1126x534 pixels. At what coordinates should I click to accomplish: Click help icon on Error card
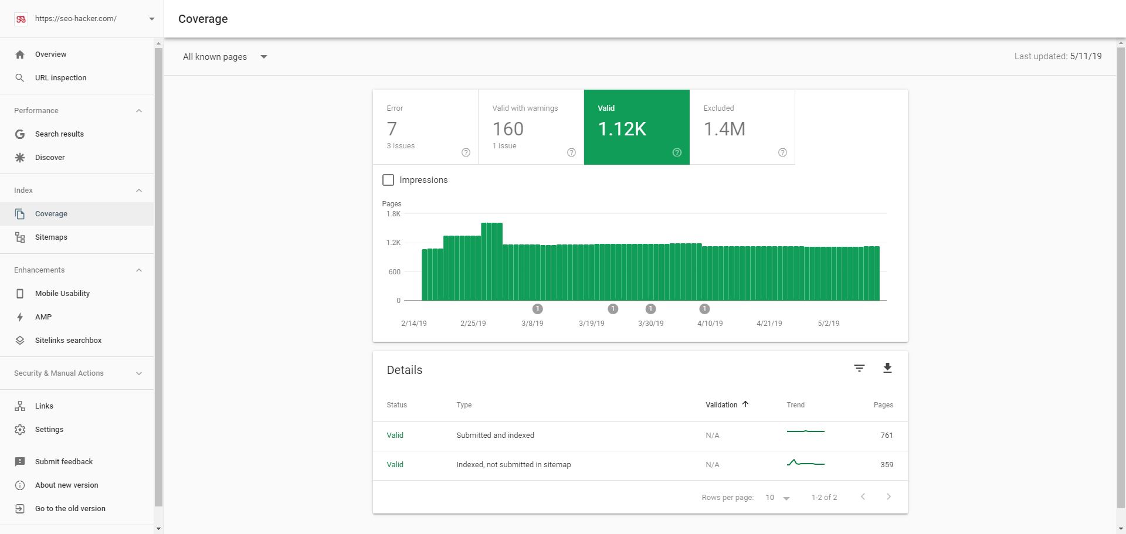tap(466, 152)
